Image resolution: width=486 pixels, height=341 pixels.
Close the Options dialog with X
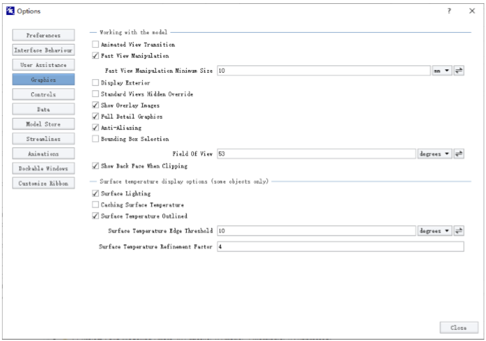tap(472, 11)
